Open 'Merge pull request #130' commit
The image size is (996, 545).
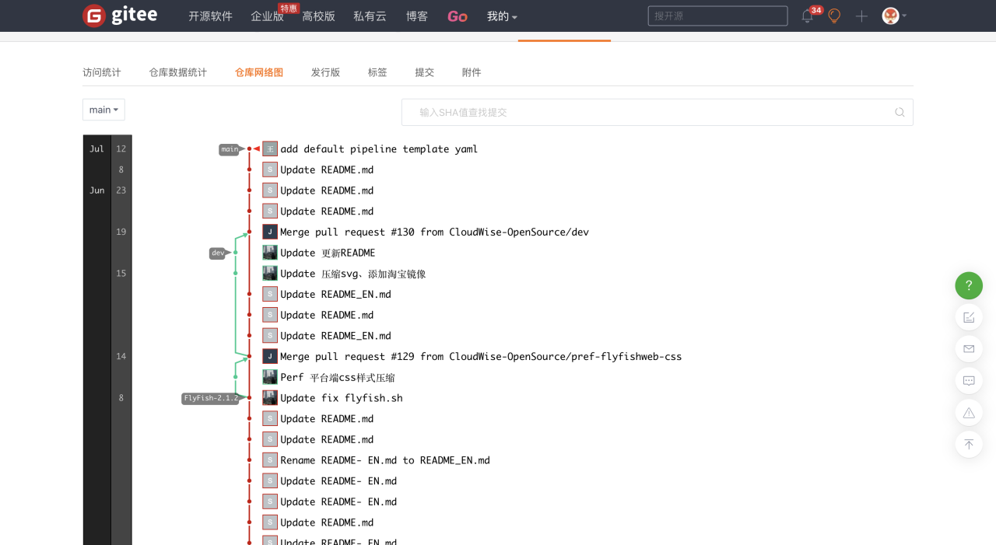click(434, 232)
